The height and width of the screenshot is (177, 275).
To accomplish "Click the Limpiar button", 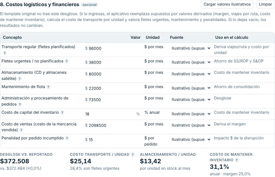I will pos(265,4).
